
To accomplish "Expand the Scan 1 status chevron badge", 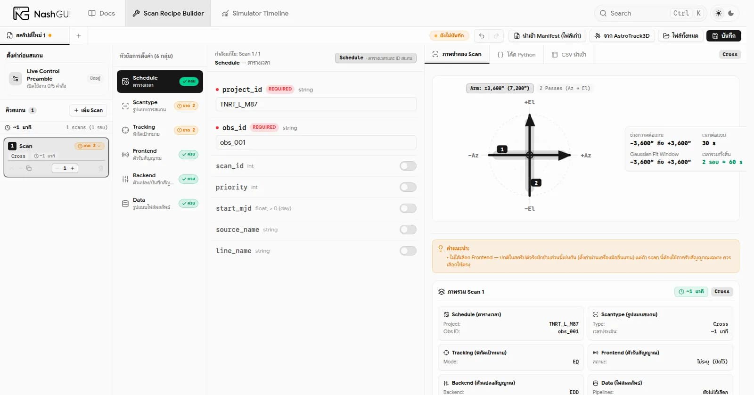I will click(89, 146).
